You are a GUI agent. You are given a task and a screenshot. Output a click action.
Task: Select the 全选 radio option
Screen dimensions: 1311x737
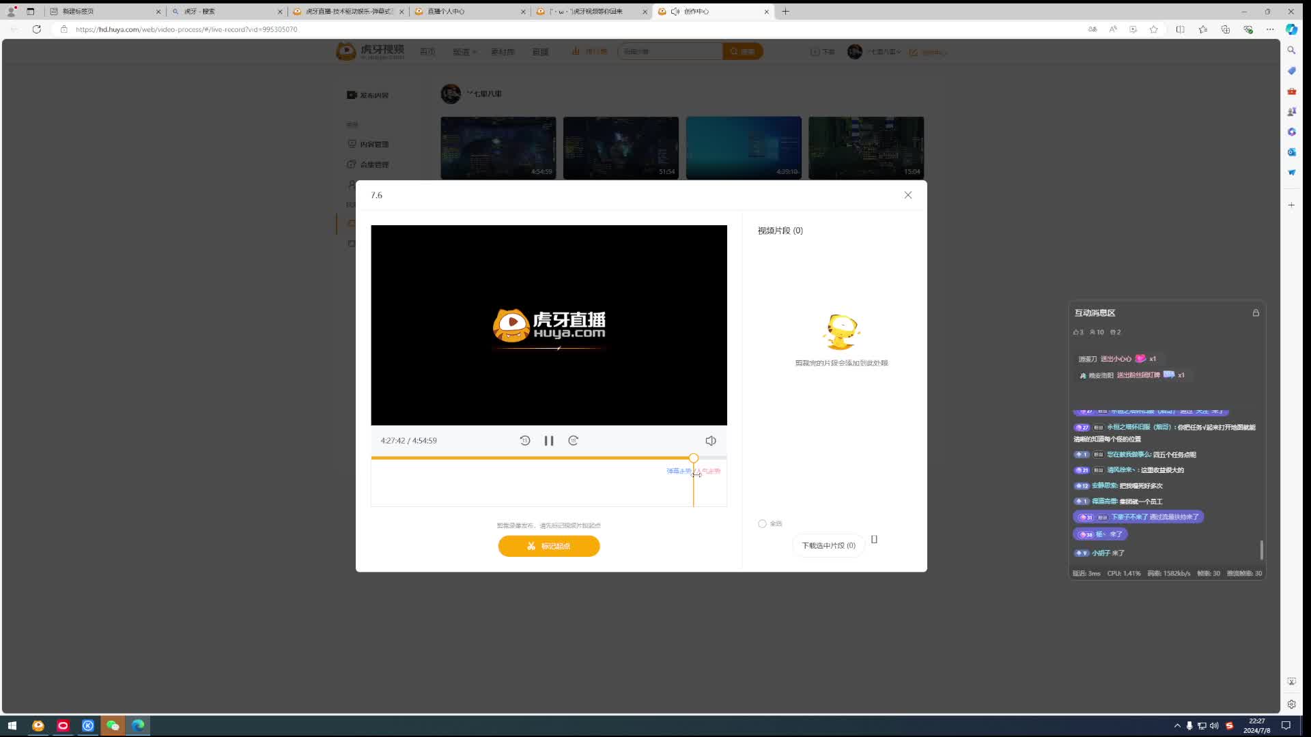(x=762, y=524)
